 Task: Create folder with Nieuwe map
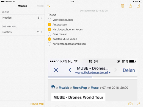click(37, 104)
